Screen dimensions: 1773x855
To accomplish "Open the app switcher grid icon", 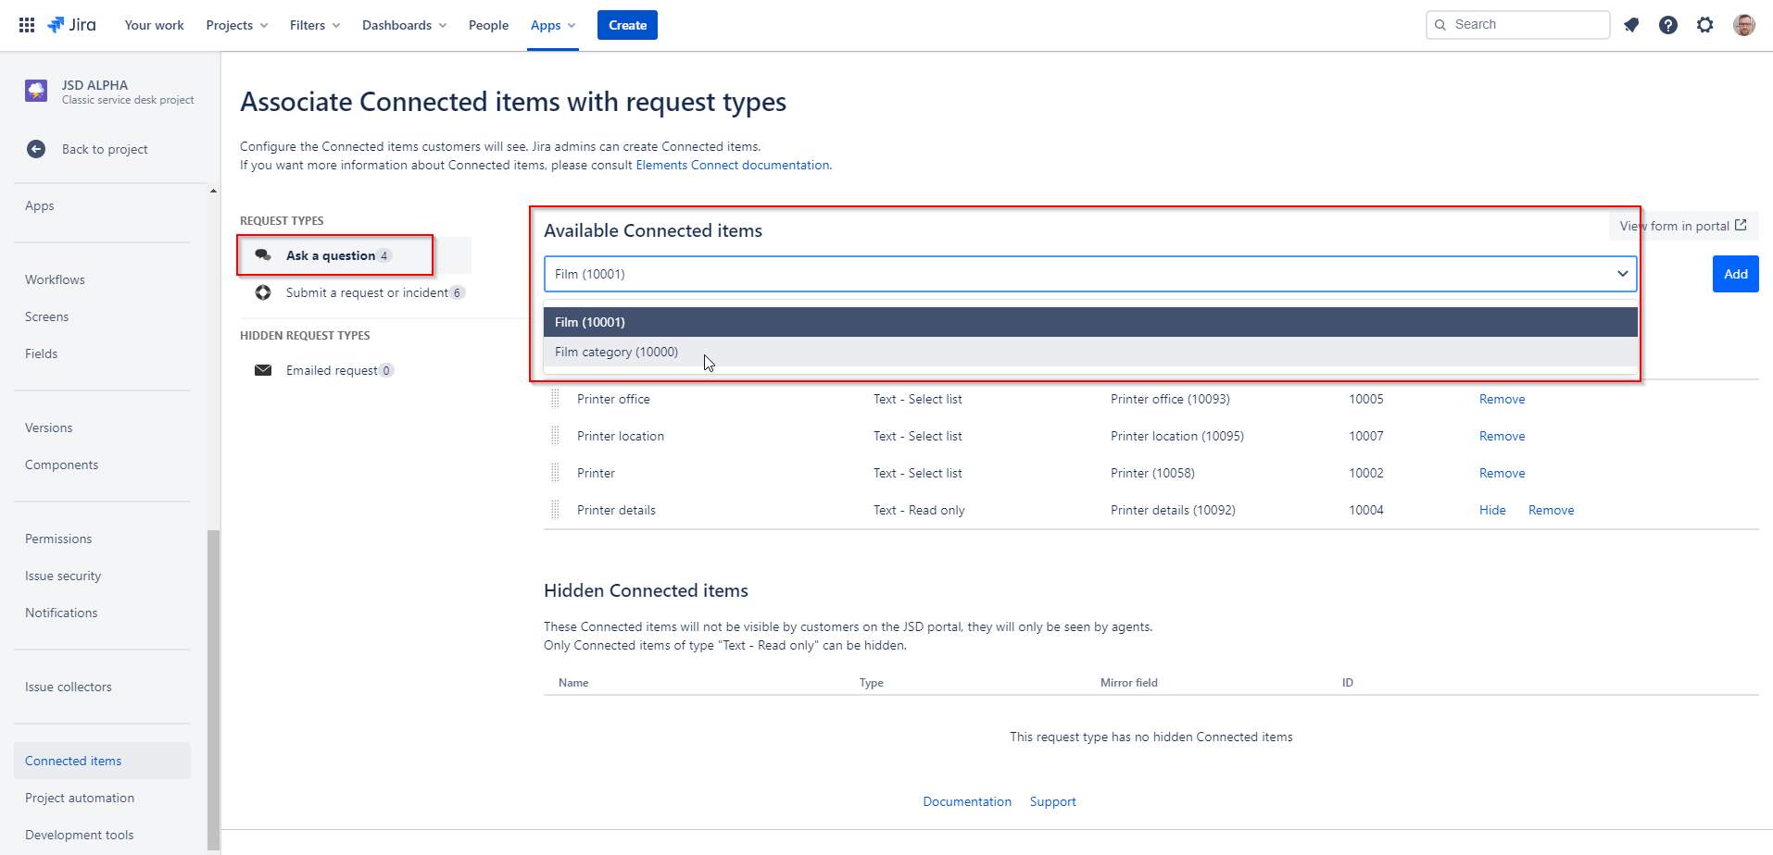I will (27, 25).
